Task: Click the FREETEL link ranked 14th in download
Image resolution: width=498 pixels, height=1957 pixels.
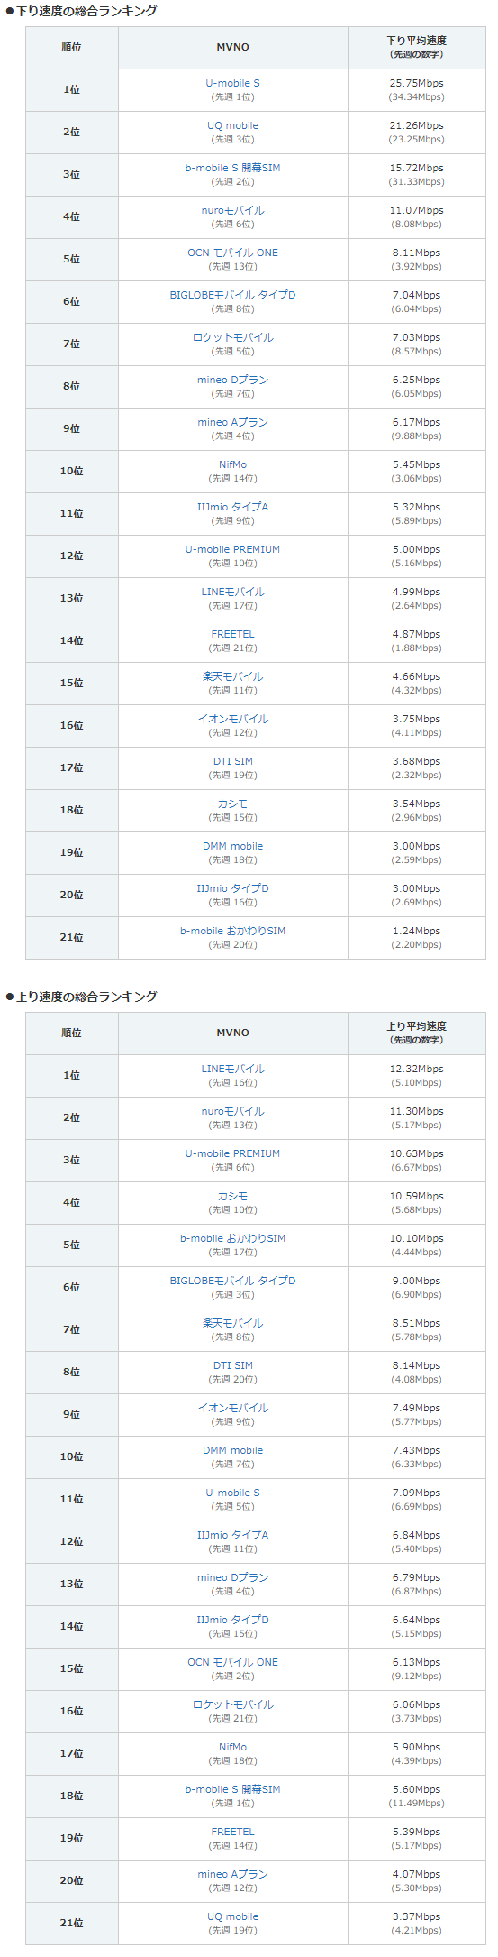Action: click(232, 634)
